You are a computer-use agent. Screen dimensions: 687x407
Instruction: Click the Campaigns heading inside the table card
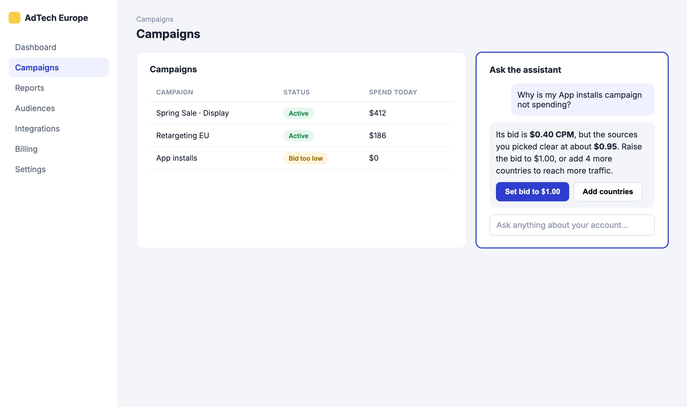[173, 69]
